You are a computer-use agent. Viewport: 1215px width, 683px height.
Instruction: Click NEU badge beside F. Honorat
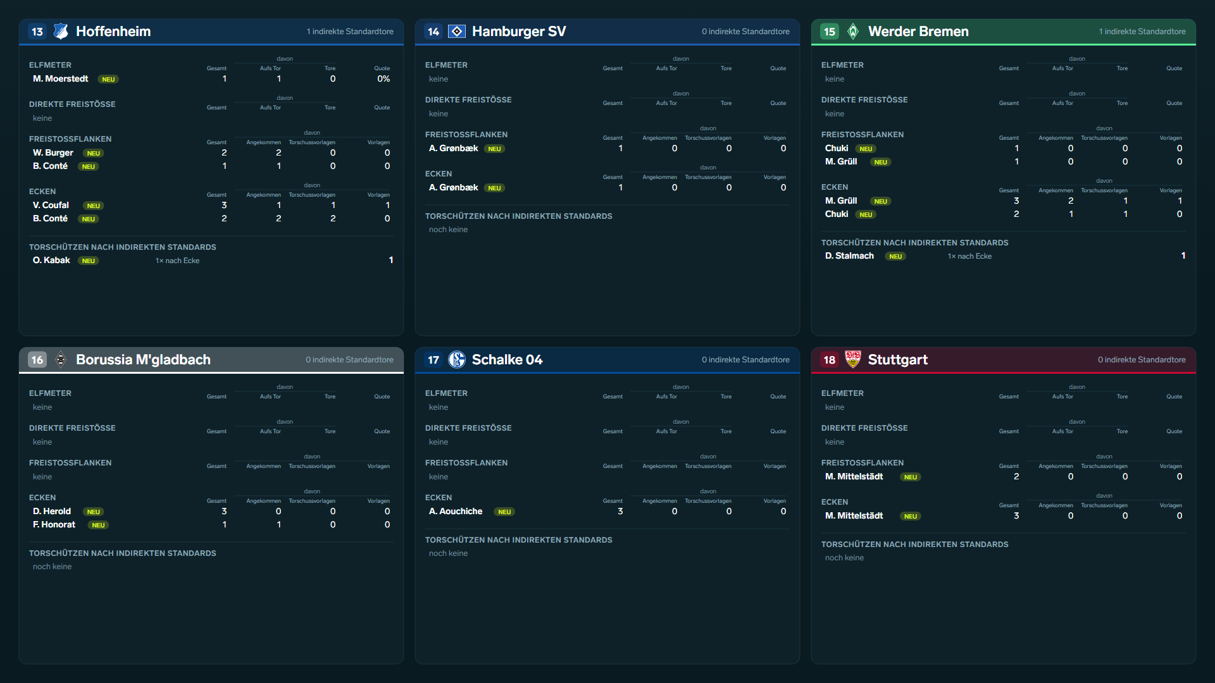pos(98,526)
